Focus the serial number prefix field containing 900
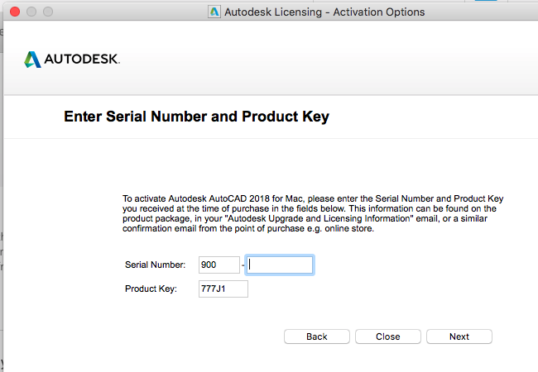This screenshot has width=538, height=372. point(219,265)
